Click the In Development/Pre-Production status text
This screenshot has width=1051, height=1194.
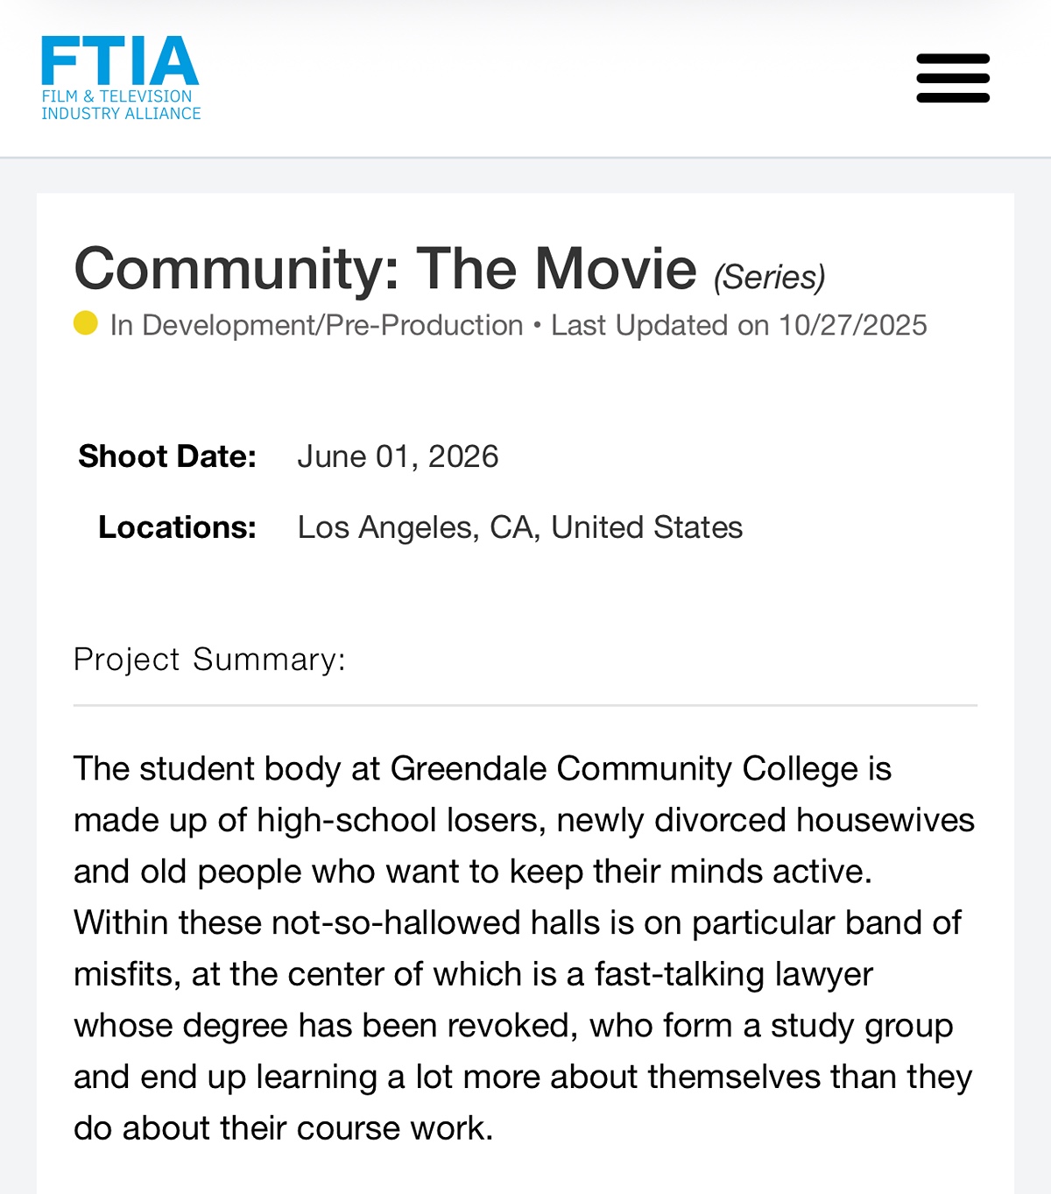(x=316, y=325)
